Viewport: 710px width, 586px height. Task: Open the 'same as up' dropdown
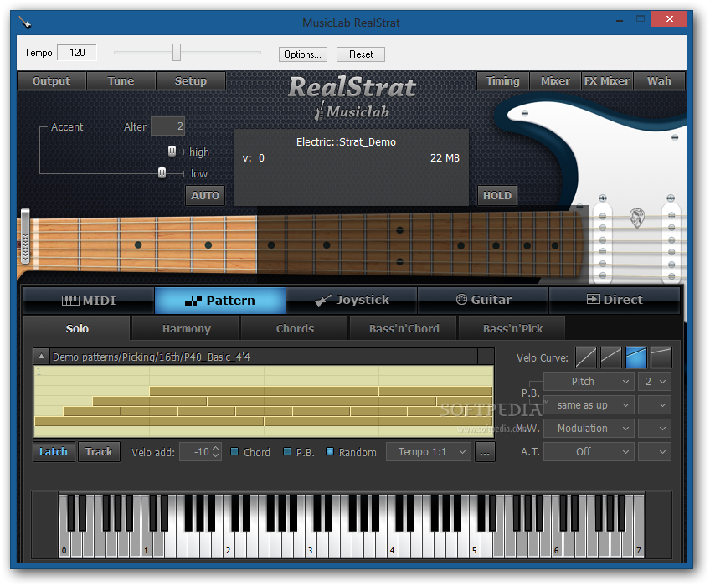(x=589, y=405)
